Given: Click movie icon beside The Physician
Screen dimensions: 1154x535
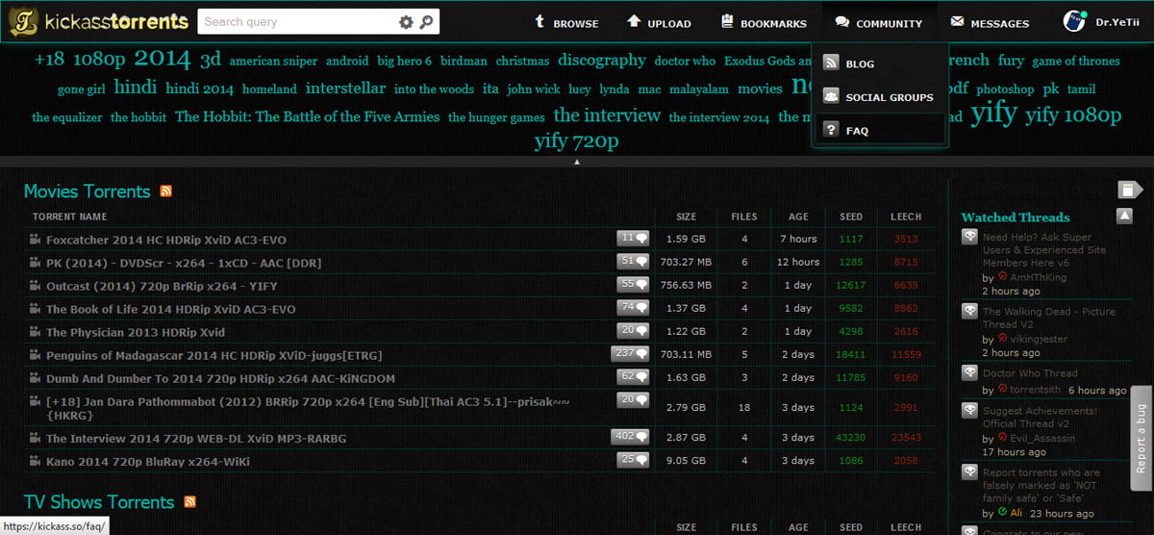Looking at the screenshot, I should (36, 332).
